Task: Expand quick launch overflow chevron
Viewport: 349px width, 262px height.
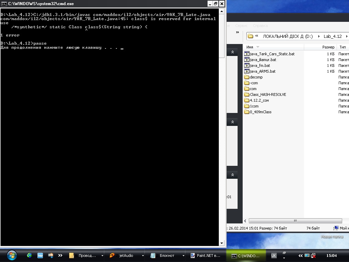Action: (60, 255)
